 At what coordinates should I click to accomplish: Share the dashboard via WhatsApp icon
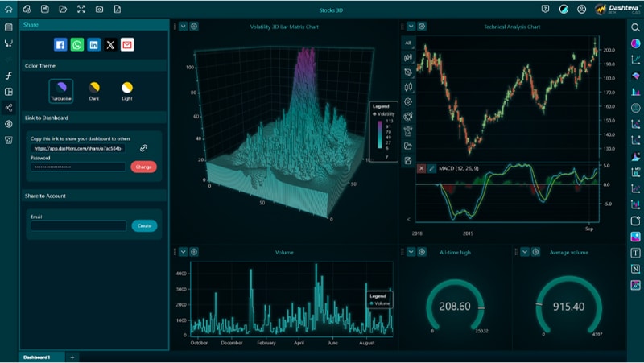point(77,45)
